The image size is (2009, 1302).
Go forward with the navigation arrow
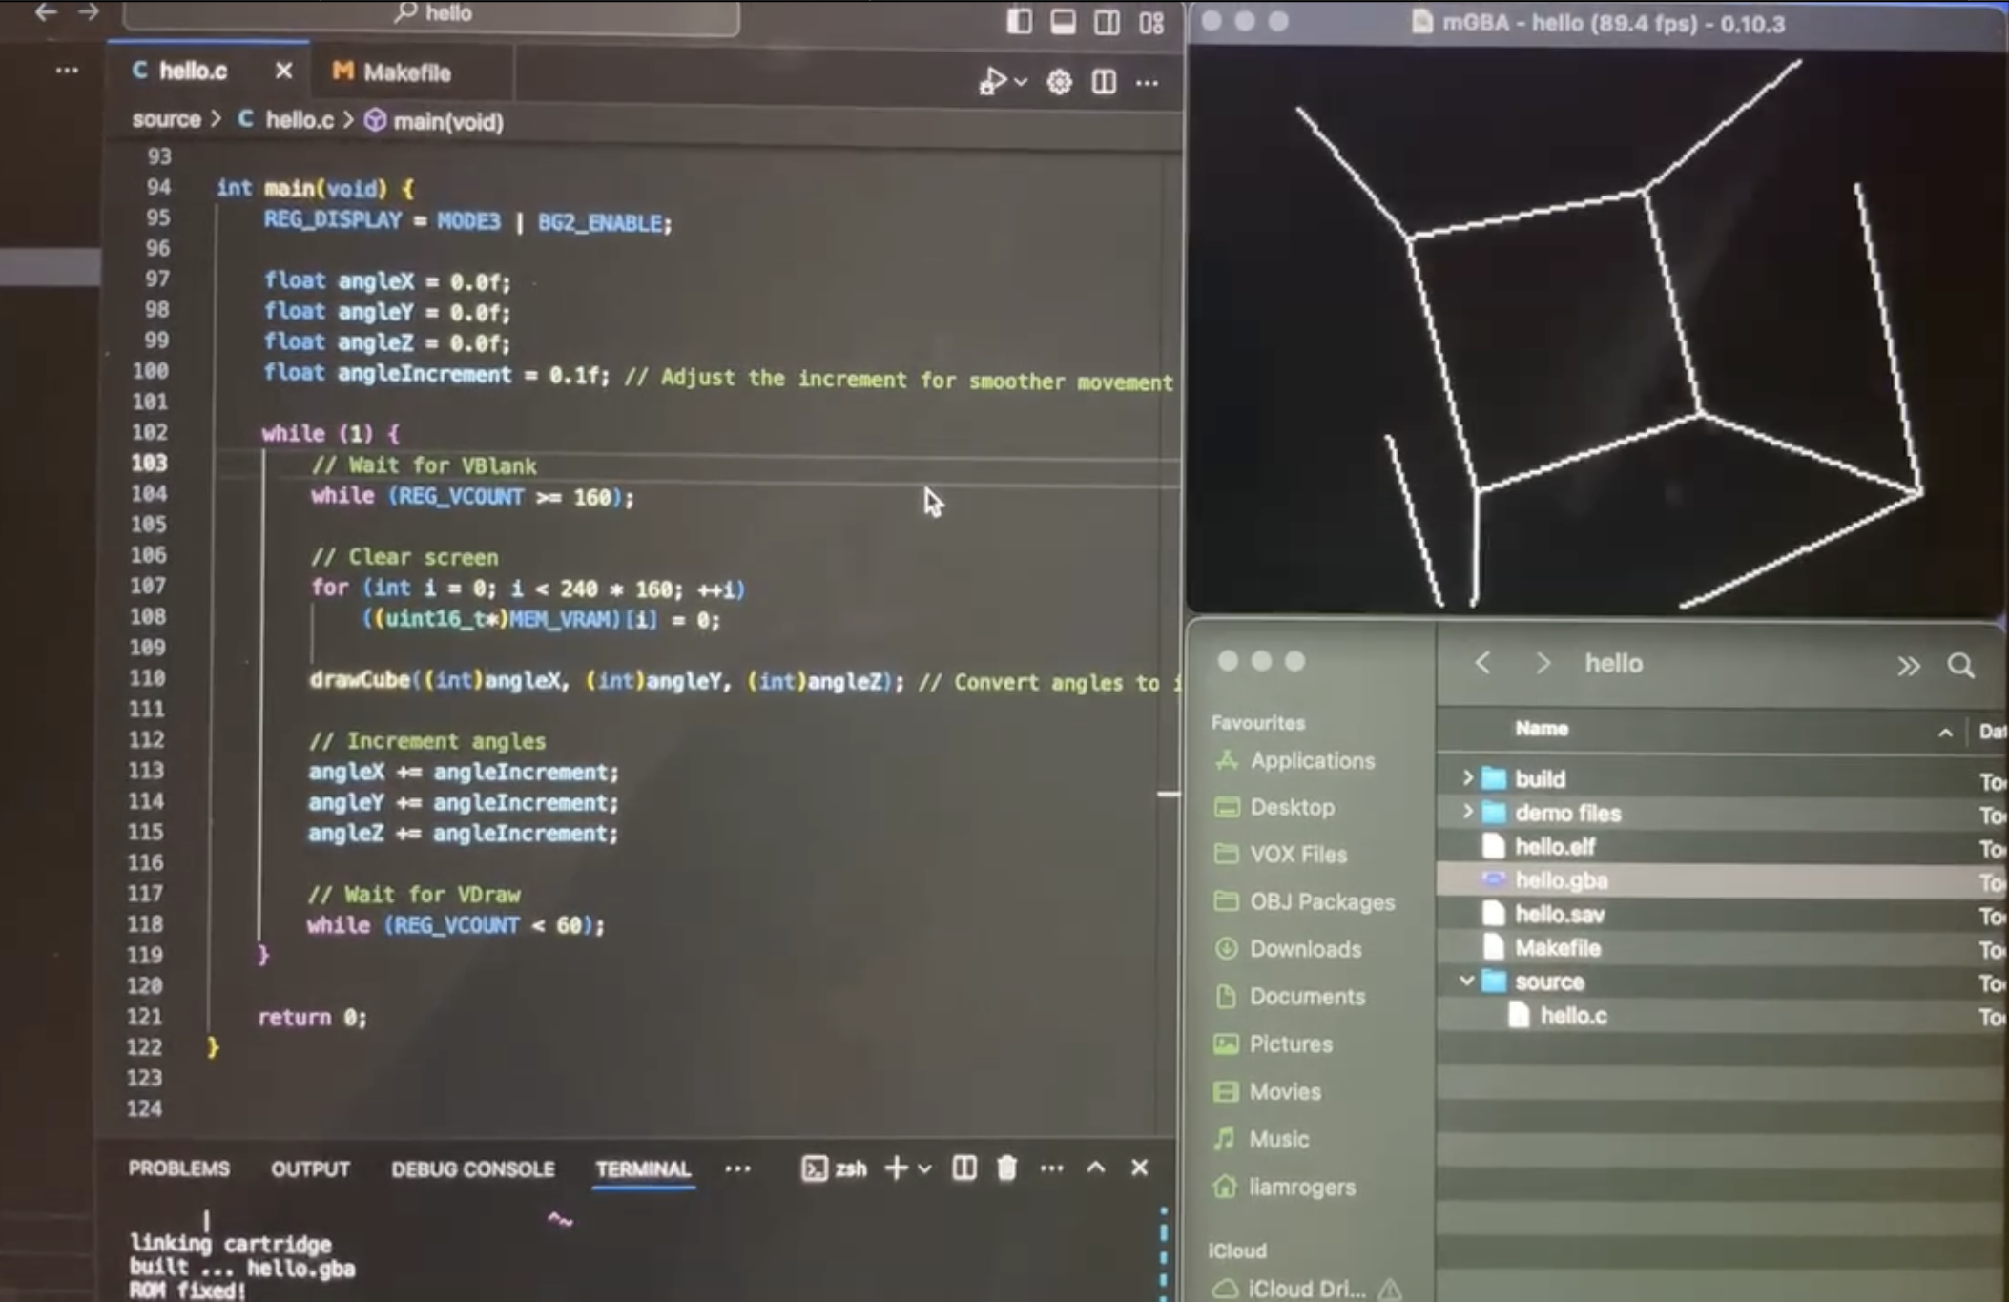[x=89, y=12]
